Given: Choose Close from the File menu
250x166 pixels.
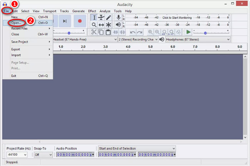Looking at the screenshot, I should click(28, 34).
